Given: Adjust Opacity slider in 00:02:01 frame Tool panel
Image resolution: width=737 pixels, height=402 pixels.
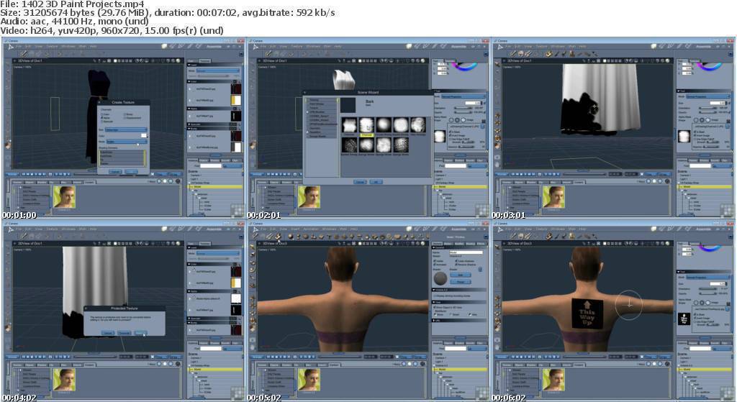Looking at the screenshot, I should tap(463, 113).
